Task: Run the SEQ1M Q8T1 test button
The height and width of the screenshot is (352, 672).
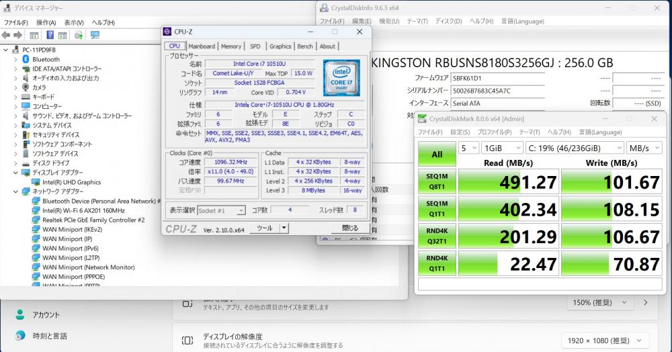Action: [437, 181]
